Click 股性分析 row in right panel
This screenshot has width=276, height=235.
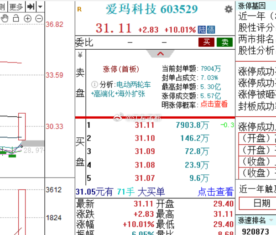tap(257, 51)
